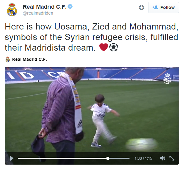Jump to the beginning of the progress bar
Screen dimensions: 184x173
tap(18, 158)
